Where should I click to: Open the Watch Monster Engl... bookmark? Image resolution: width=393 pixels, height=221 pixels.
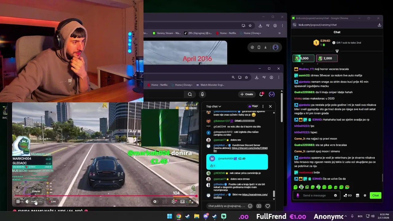click(x=210, y=85)
